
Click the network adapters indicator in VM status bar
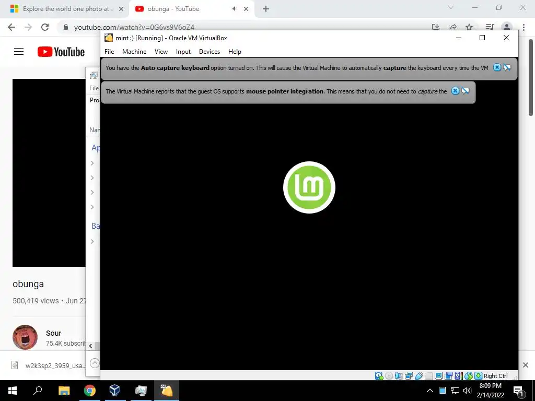click(x=409, y=376)
